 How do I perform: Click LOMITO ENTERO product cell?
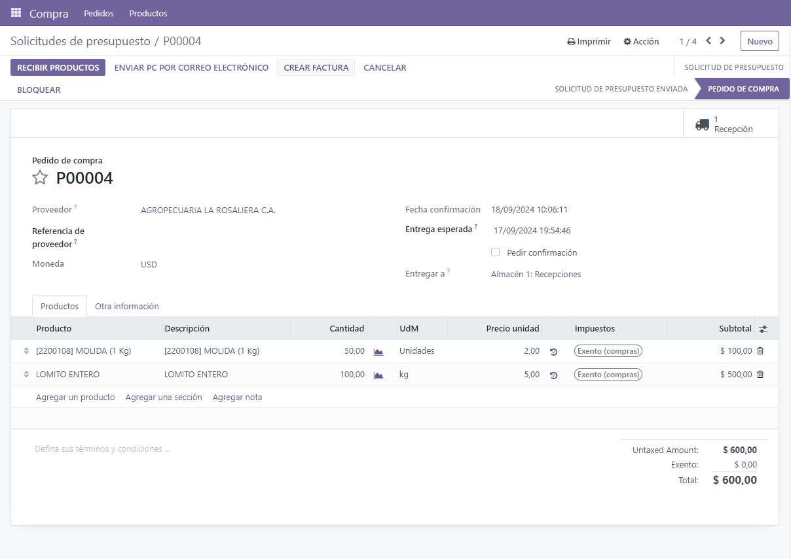click(97, 375)
